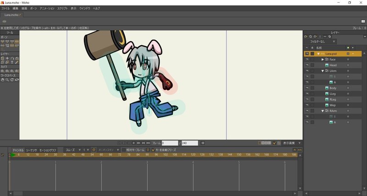Open the 表示画質 display quality dropdown

pyautogui.click(x=292, y=143)
